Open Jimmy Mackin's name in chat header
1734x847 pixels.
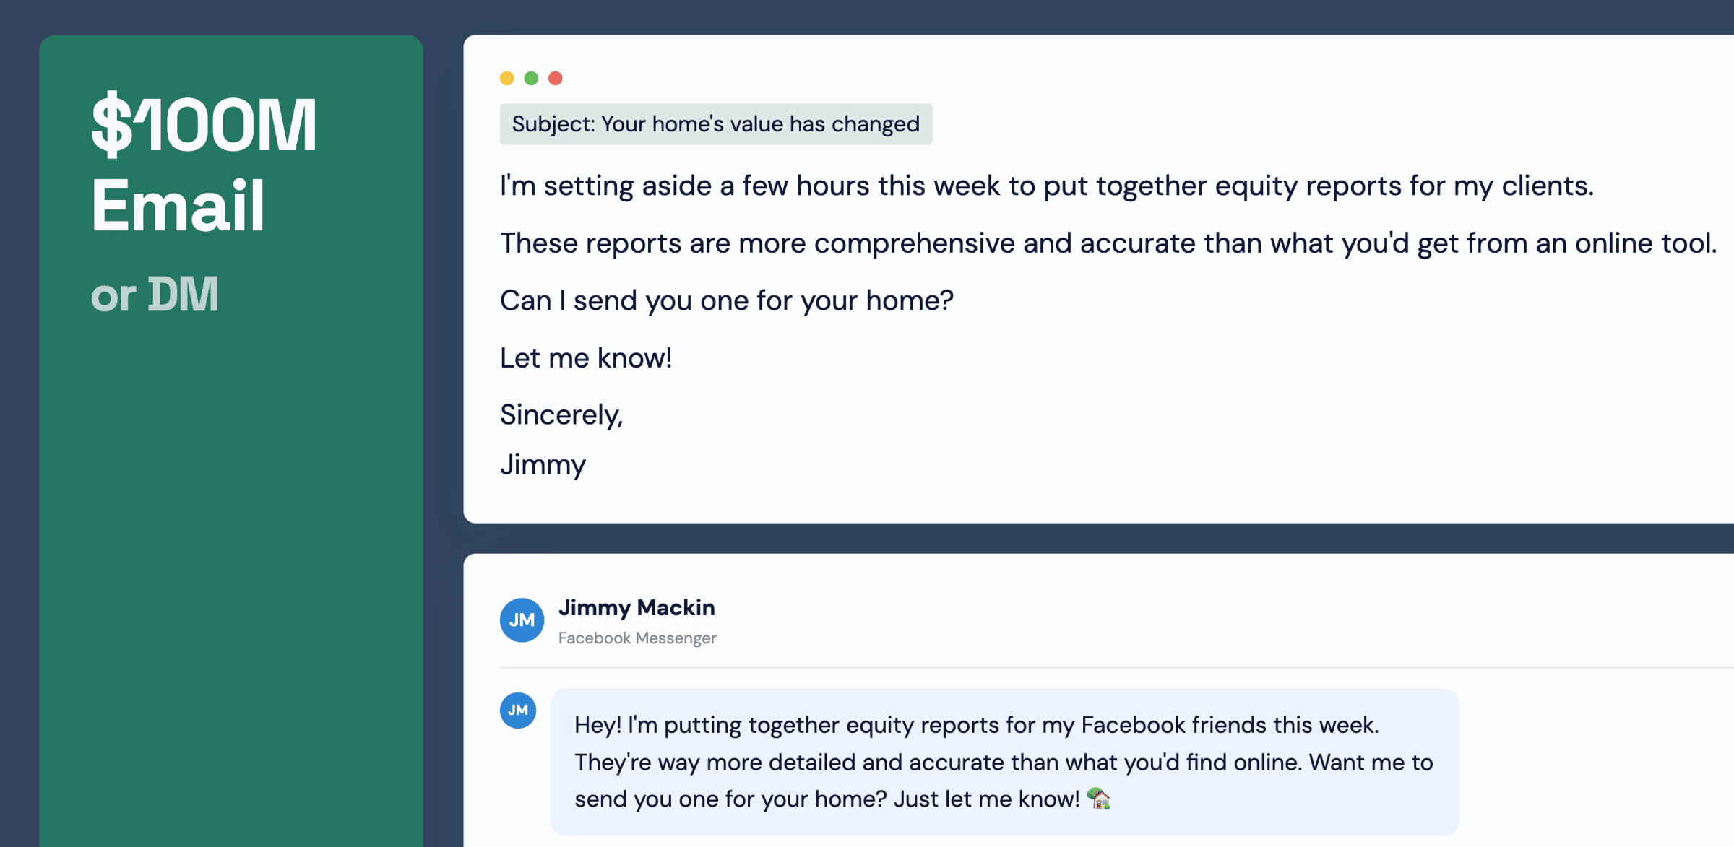pyautogui.click(x=637, y=608)
